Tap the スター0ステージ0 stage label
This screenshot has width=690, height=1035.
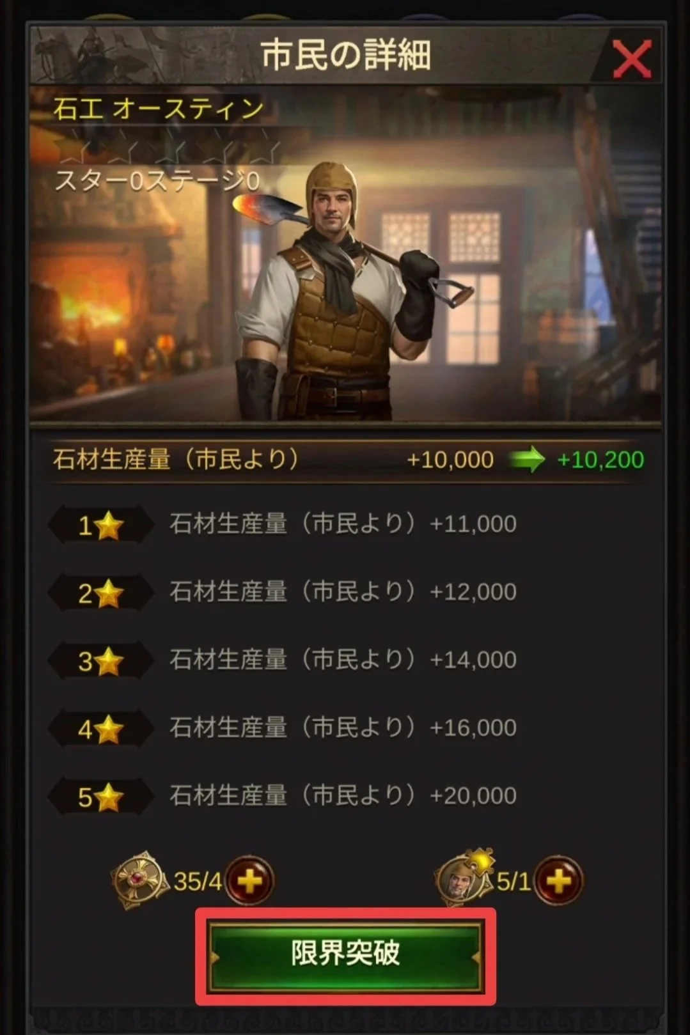pos(157,181)
